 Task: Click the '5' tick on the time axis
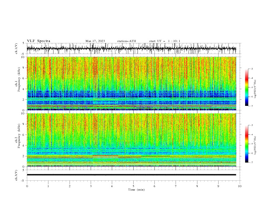click(x=133, y=186)
